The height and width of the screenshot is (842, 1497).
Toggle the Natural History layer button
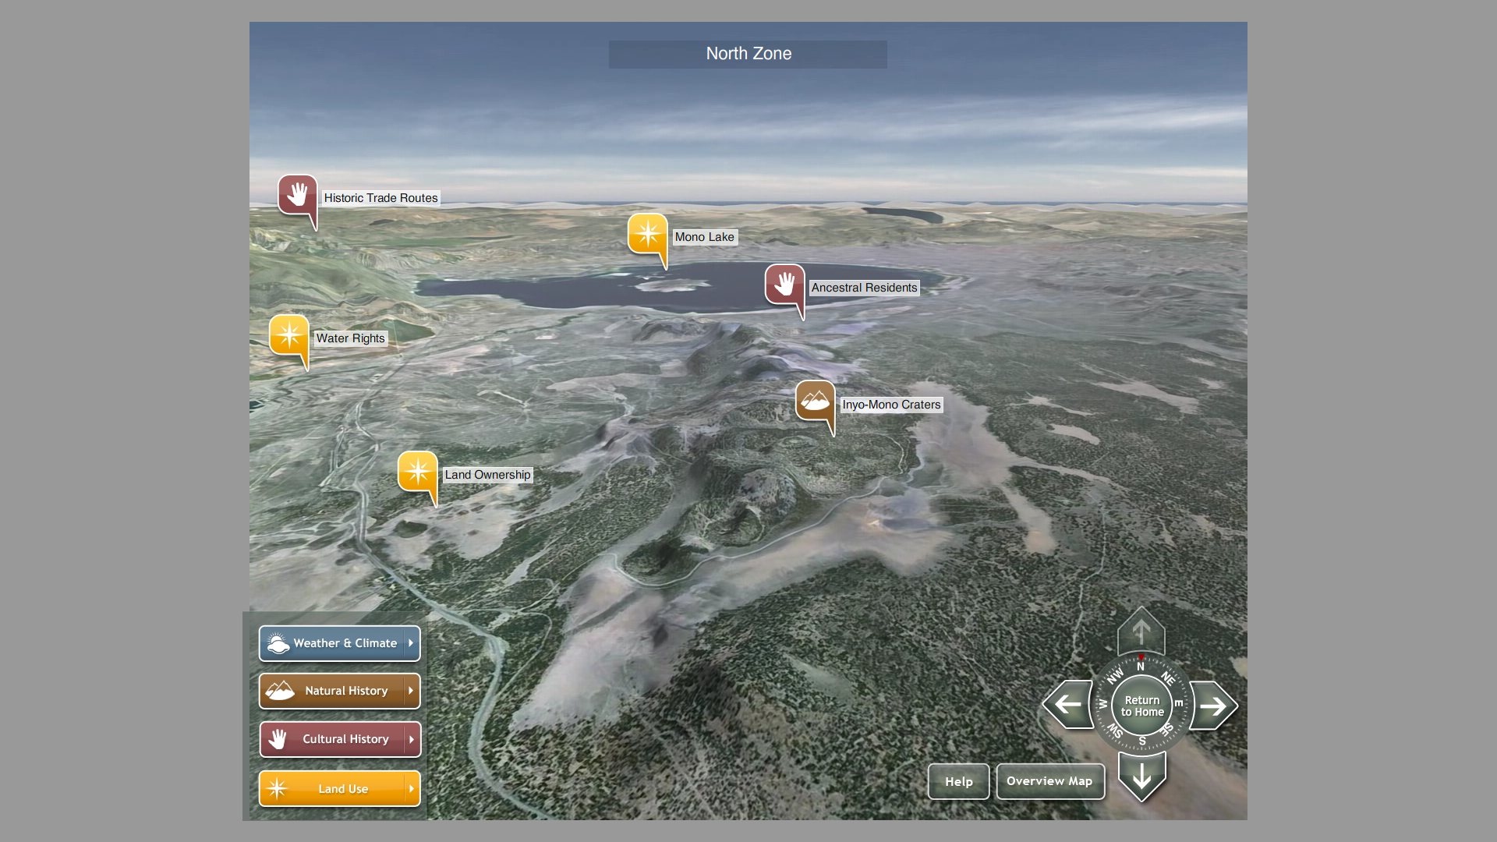point(331,691)
